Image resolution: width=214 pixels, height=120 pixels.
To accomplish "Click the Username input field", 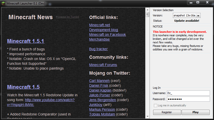I will point(188,93).
